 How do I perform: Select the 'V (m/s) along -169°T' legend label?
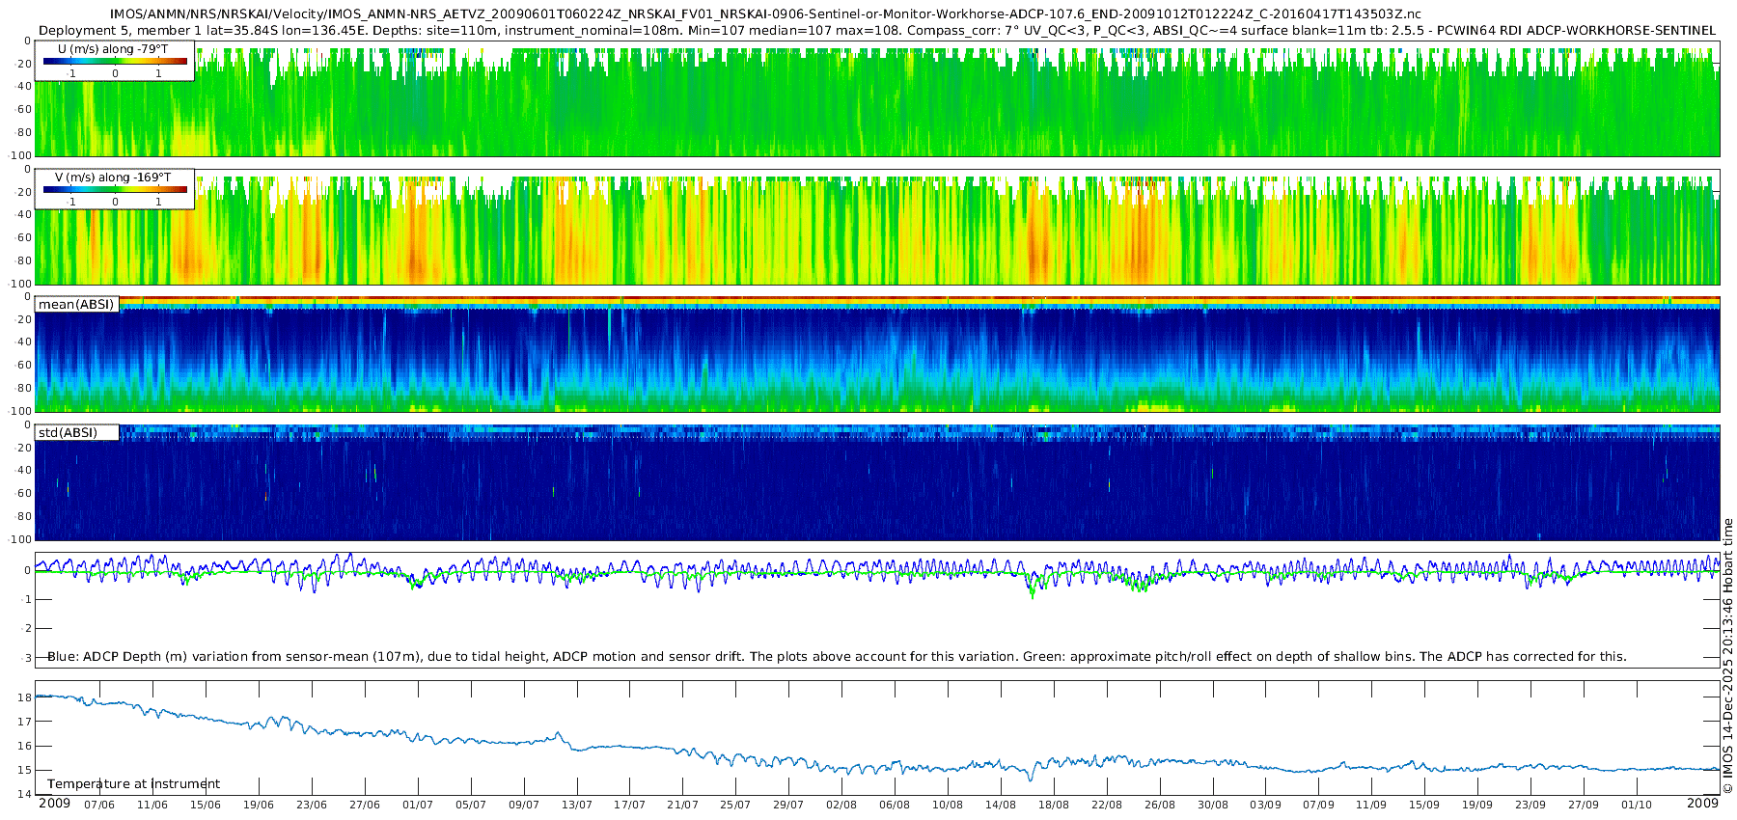pyautogui.click(x=113, y=178)
